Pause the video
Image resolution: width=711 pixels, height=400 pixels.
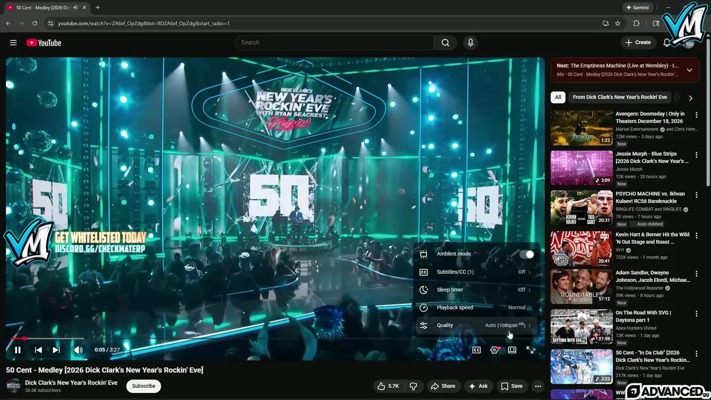[18, 350]
